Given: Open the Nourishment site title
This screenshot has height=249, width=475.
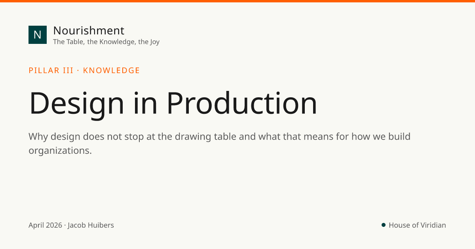Looking at the screenshot, I should 89,30.
